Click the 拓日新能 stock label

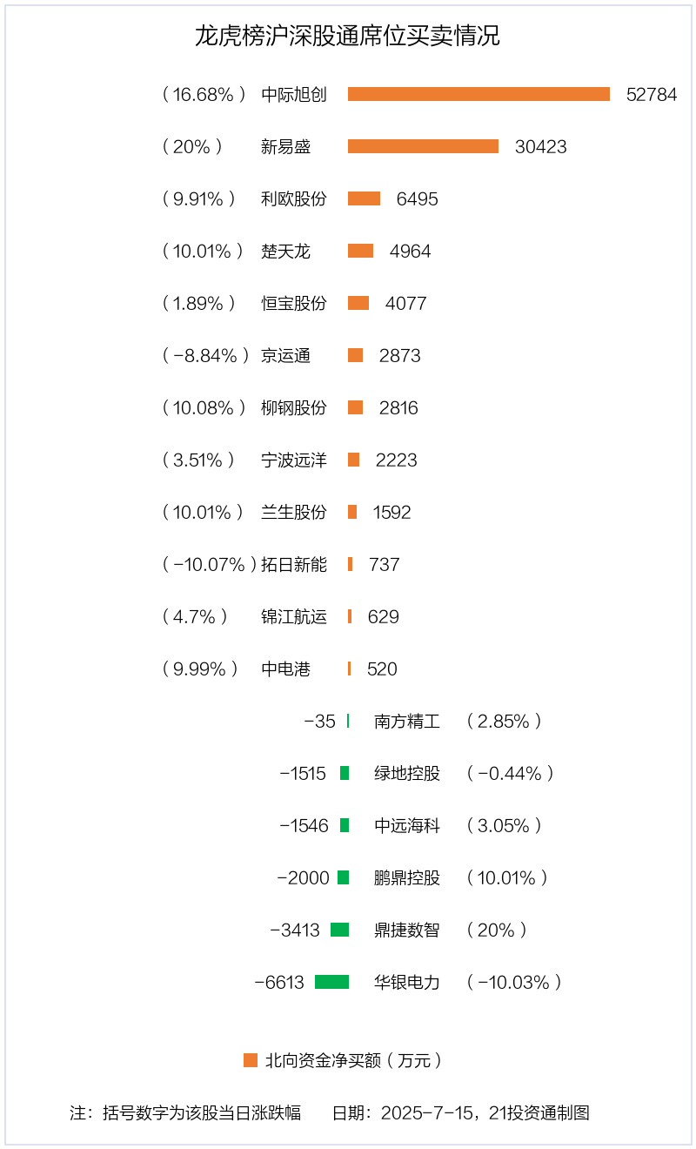(294, 565)
